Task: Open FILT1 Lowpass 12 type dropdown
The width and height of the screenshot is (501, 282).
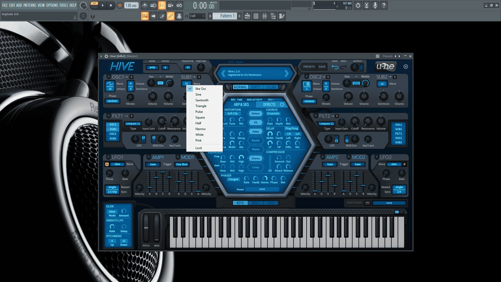Action: click(x=133, y=124)
